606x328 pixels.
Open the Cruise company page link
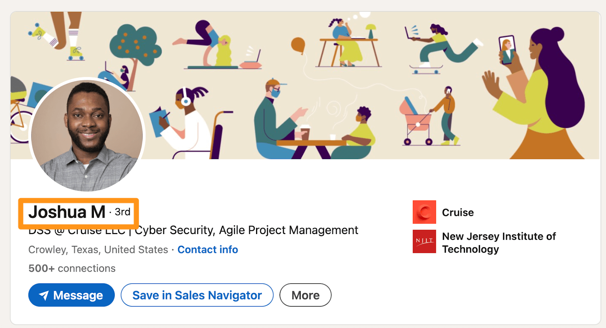click(458, 212)
